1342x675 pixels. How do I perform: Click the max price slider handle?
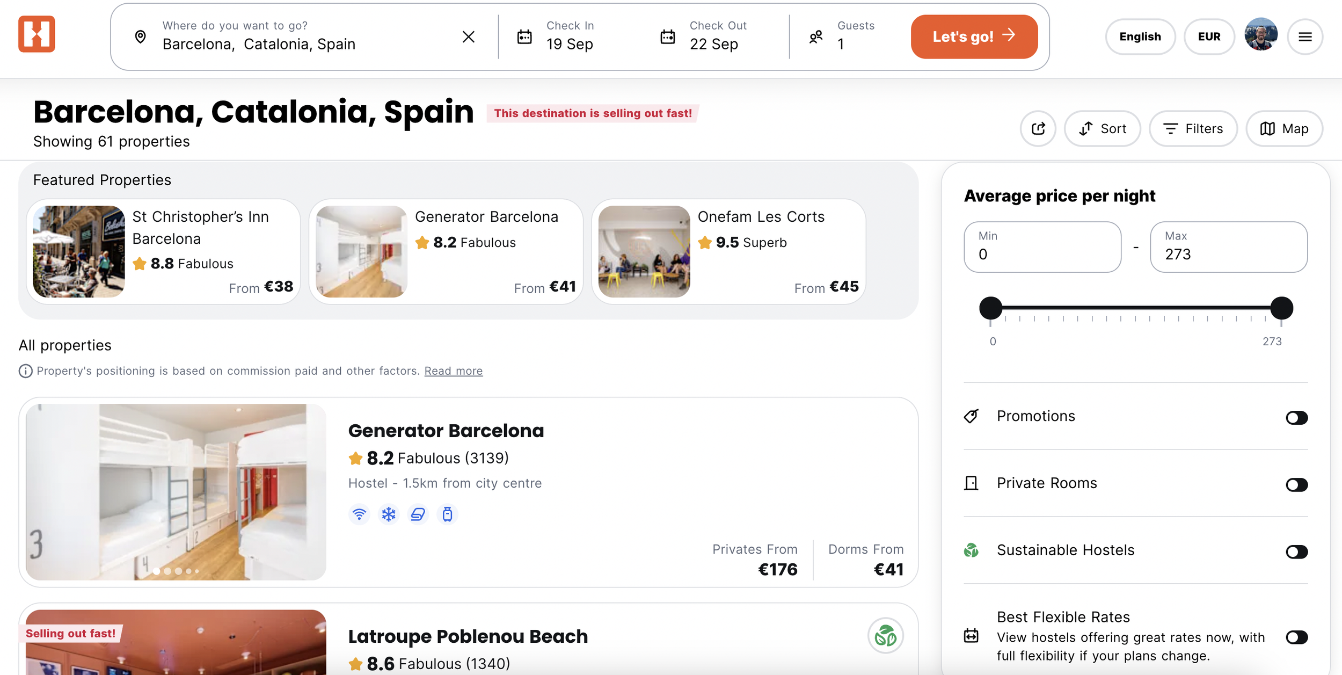(x=1281, y=308)
